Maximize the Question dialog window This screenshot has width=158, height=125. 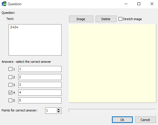tap(139, 4)
